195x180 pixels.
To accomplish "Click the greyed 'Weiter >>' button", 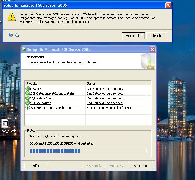I will tap(116, 166).
